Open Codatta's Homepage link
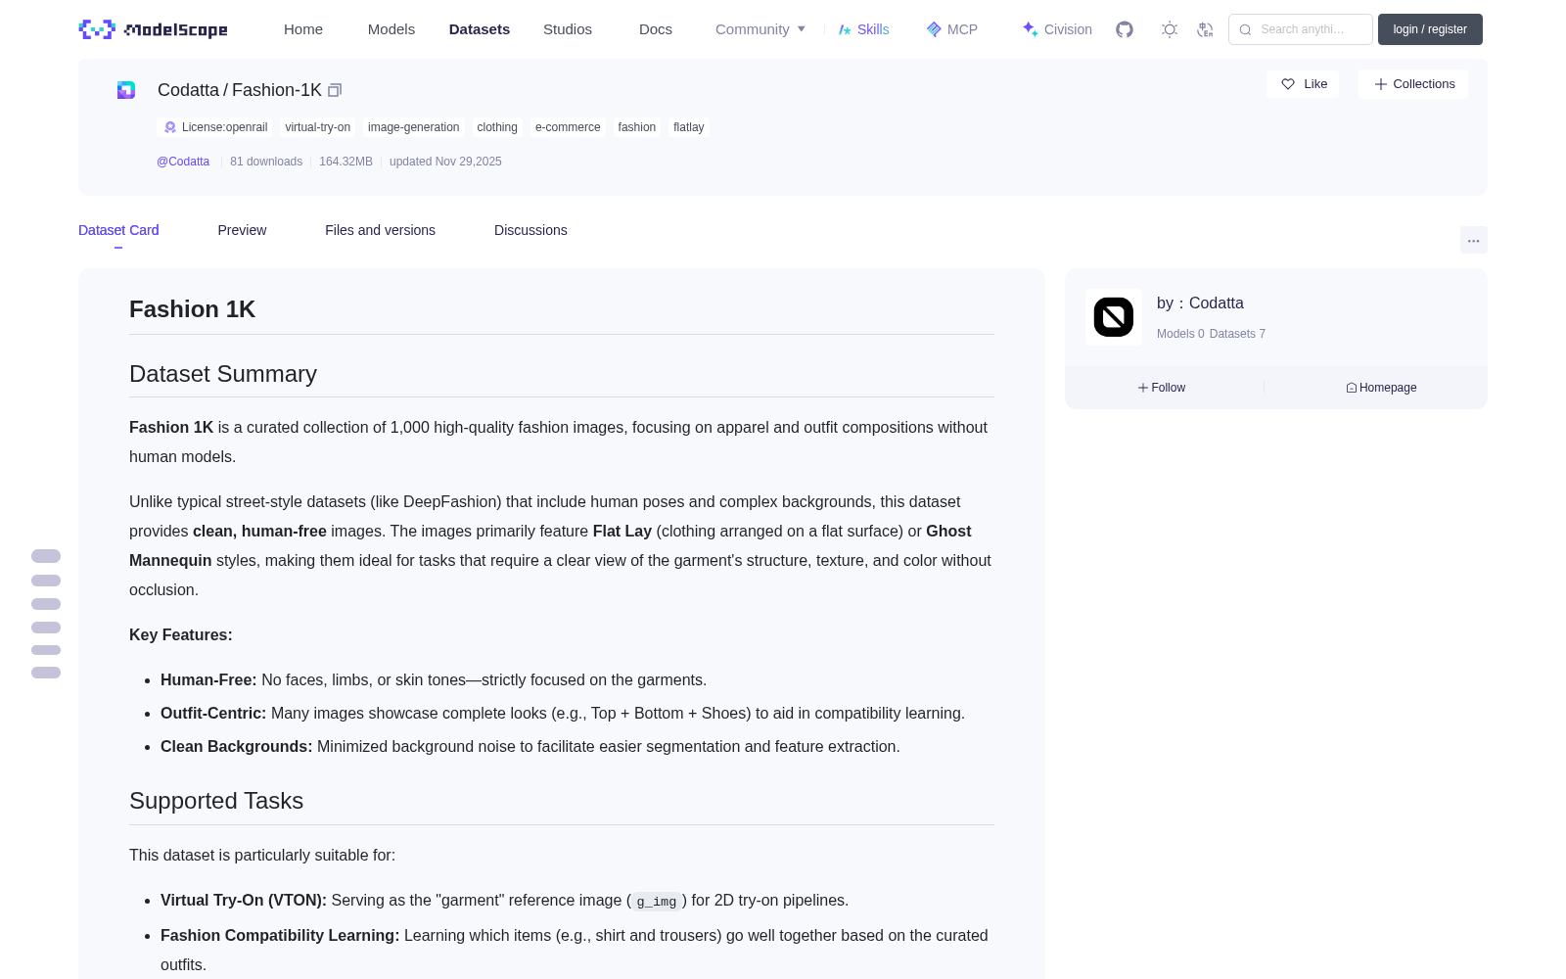 pyautogui.click(x=1381, y=388)
